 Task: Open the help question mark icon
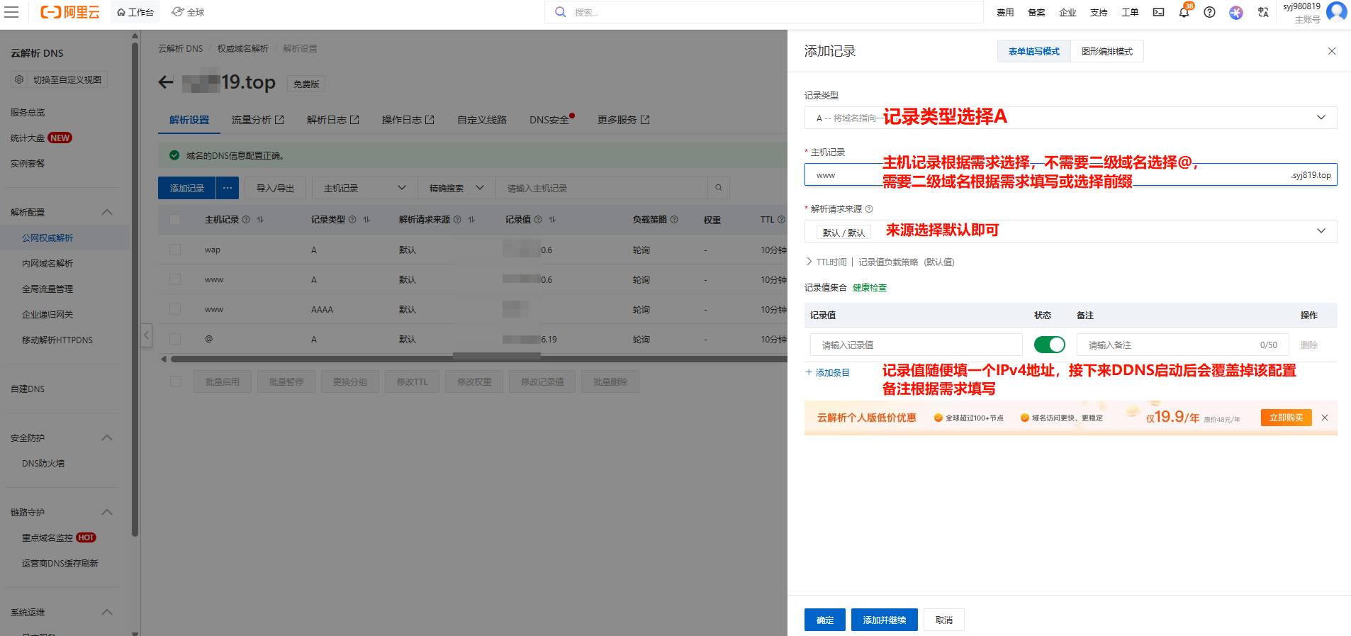coord(1209,12)
